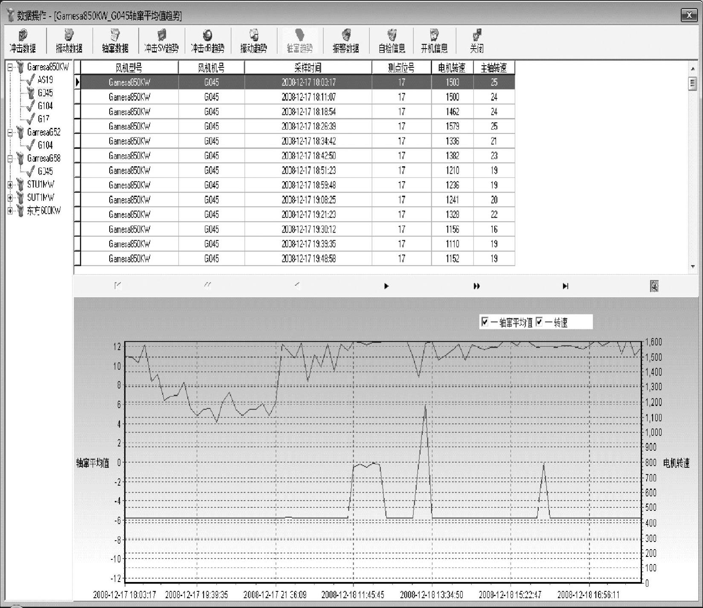This screenshot has width=703, height=608.
Task: Open the 冲击dB趋势 chart
Action: 207,41
